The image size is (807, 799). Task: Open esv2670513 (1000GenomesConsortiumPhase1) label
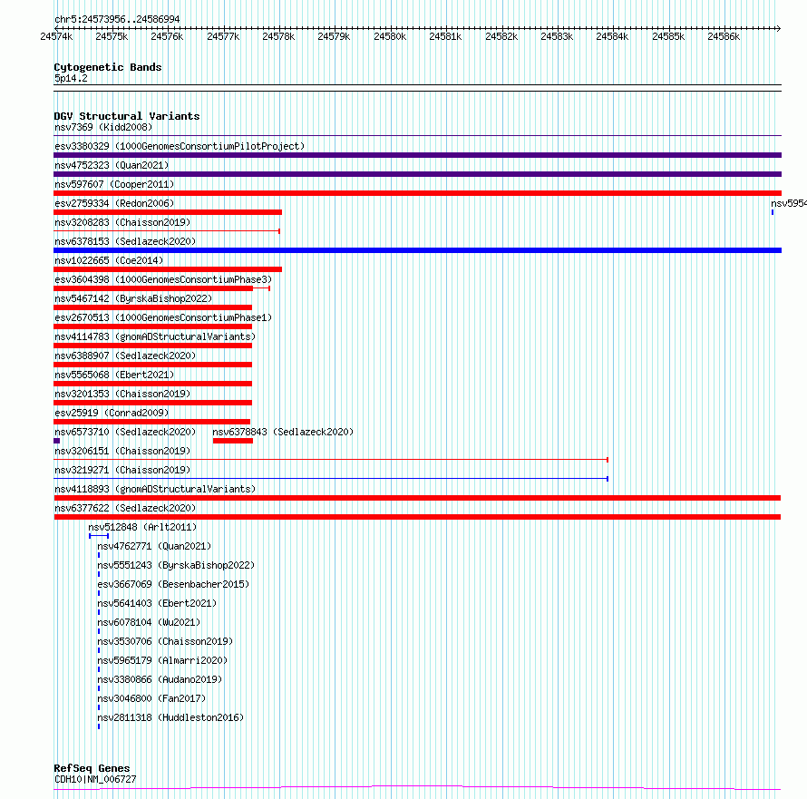coord(163,317)
